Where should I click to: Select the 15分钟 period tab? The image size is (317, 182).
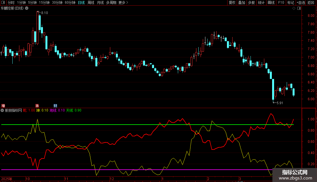point(44,3)
